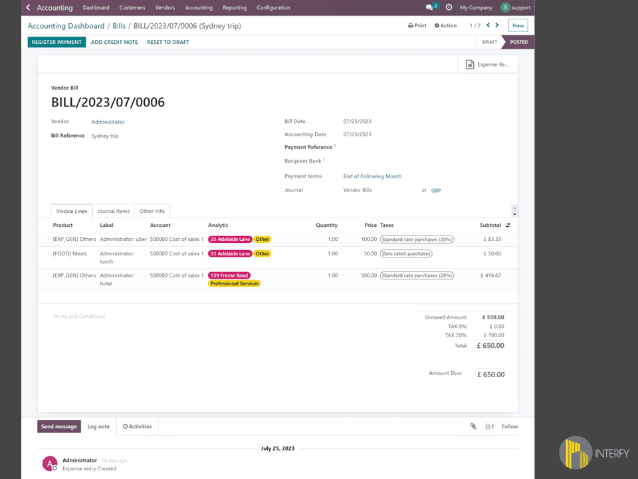Screen dimensions: 638x479
Task: Click the support user avatar
Action: coord(505,7)
